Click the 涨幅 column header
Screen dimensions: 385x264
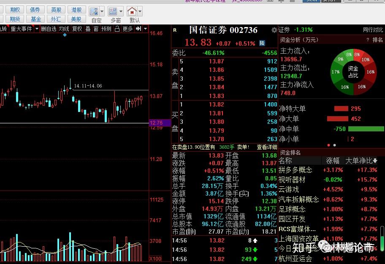pyautogui.click(x=333, y=161)
